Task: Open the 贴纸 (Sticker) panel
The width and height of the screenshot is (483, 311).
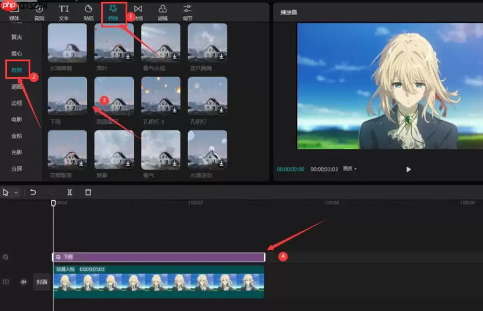Action: (x=88, y=13)
